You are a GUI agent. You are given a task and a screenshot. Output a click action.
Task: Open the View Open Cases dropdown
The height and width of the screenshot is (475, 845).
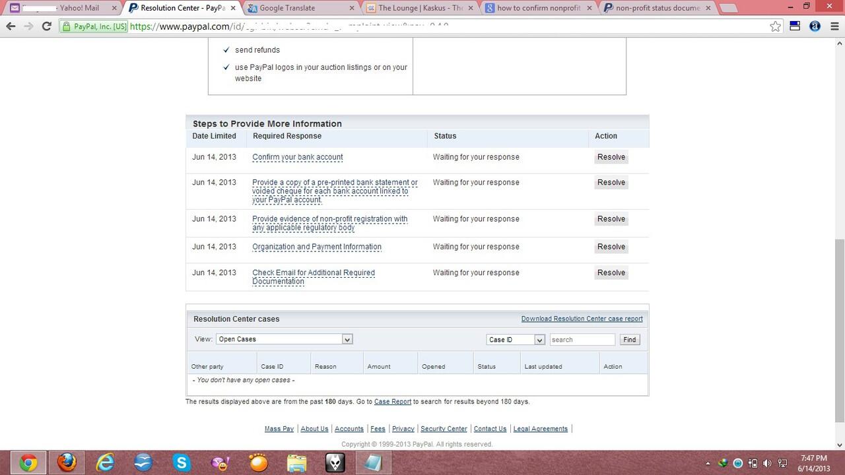[285, 339]
